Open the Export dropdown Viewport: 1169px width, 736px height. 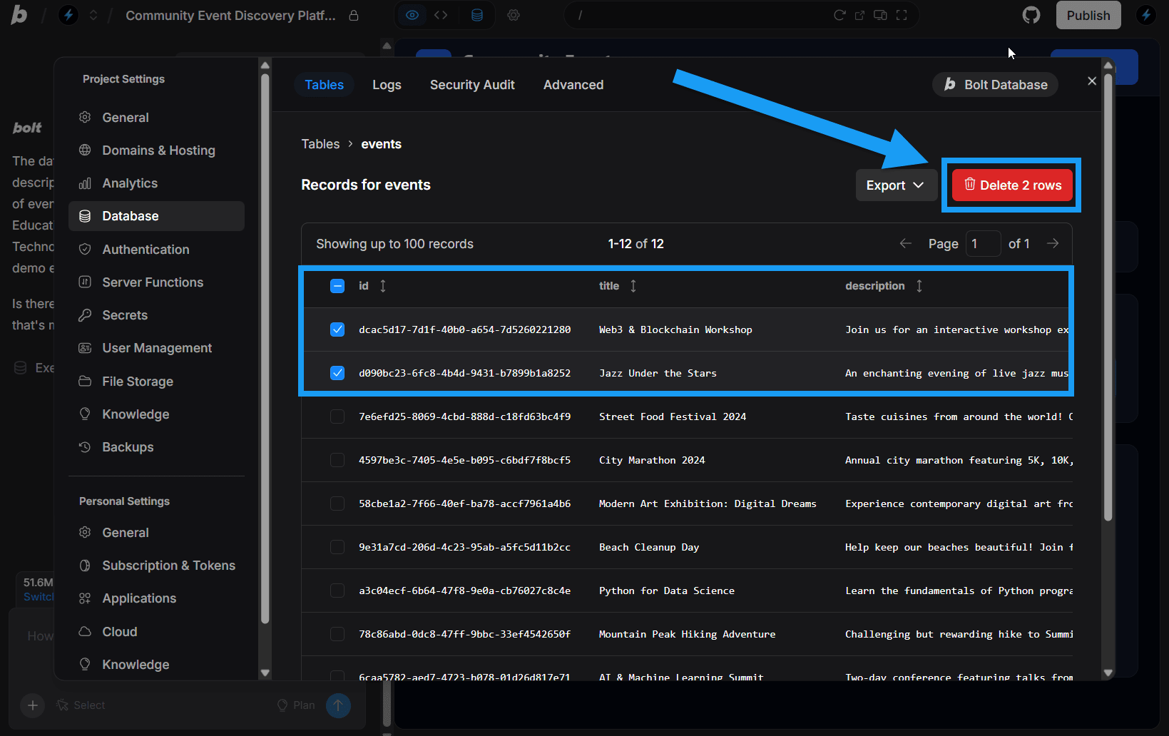click(896, 185)
